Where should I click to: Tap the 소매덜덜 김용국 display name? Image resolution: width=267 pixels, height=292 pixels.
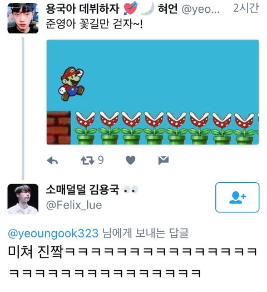click(82, 189)
